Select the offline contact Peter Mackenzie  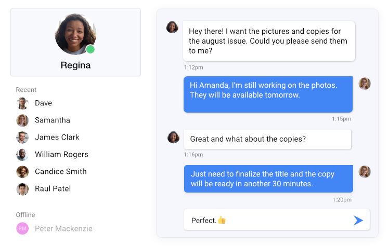pyautogui.click(x=63, y=228)
